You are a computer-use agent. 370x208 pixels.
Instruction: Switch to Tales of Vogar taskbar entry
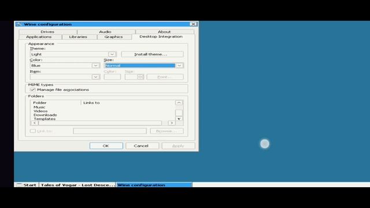(x=77, y=185)
